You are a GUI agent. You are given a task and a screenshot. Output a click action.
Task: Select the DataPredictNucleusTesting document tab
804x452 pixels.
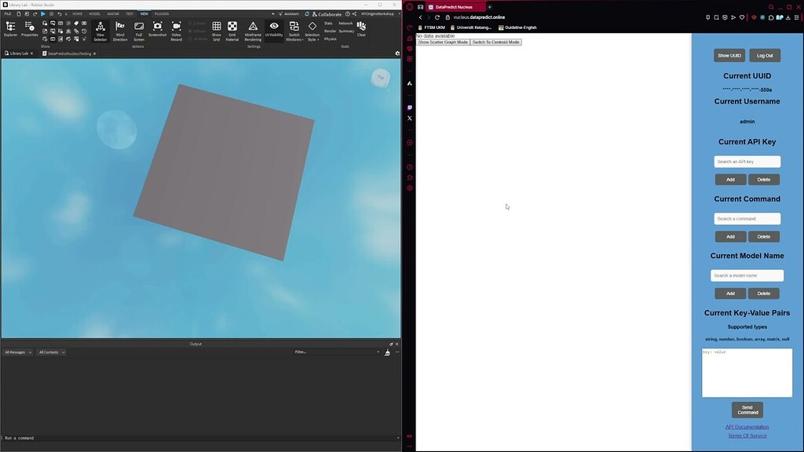[69, 53]
